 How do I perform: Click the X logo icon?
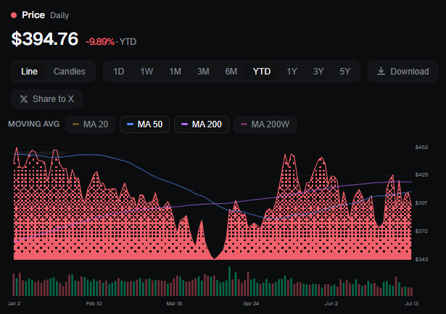click(x=24, y=99)
